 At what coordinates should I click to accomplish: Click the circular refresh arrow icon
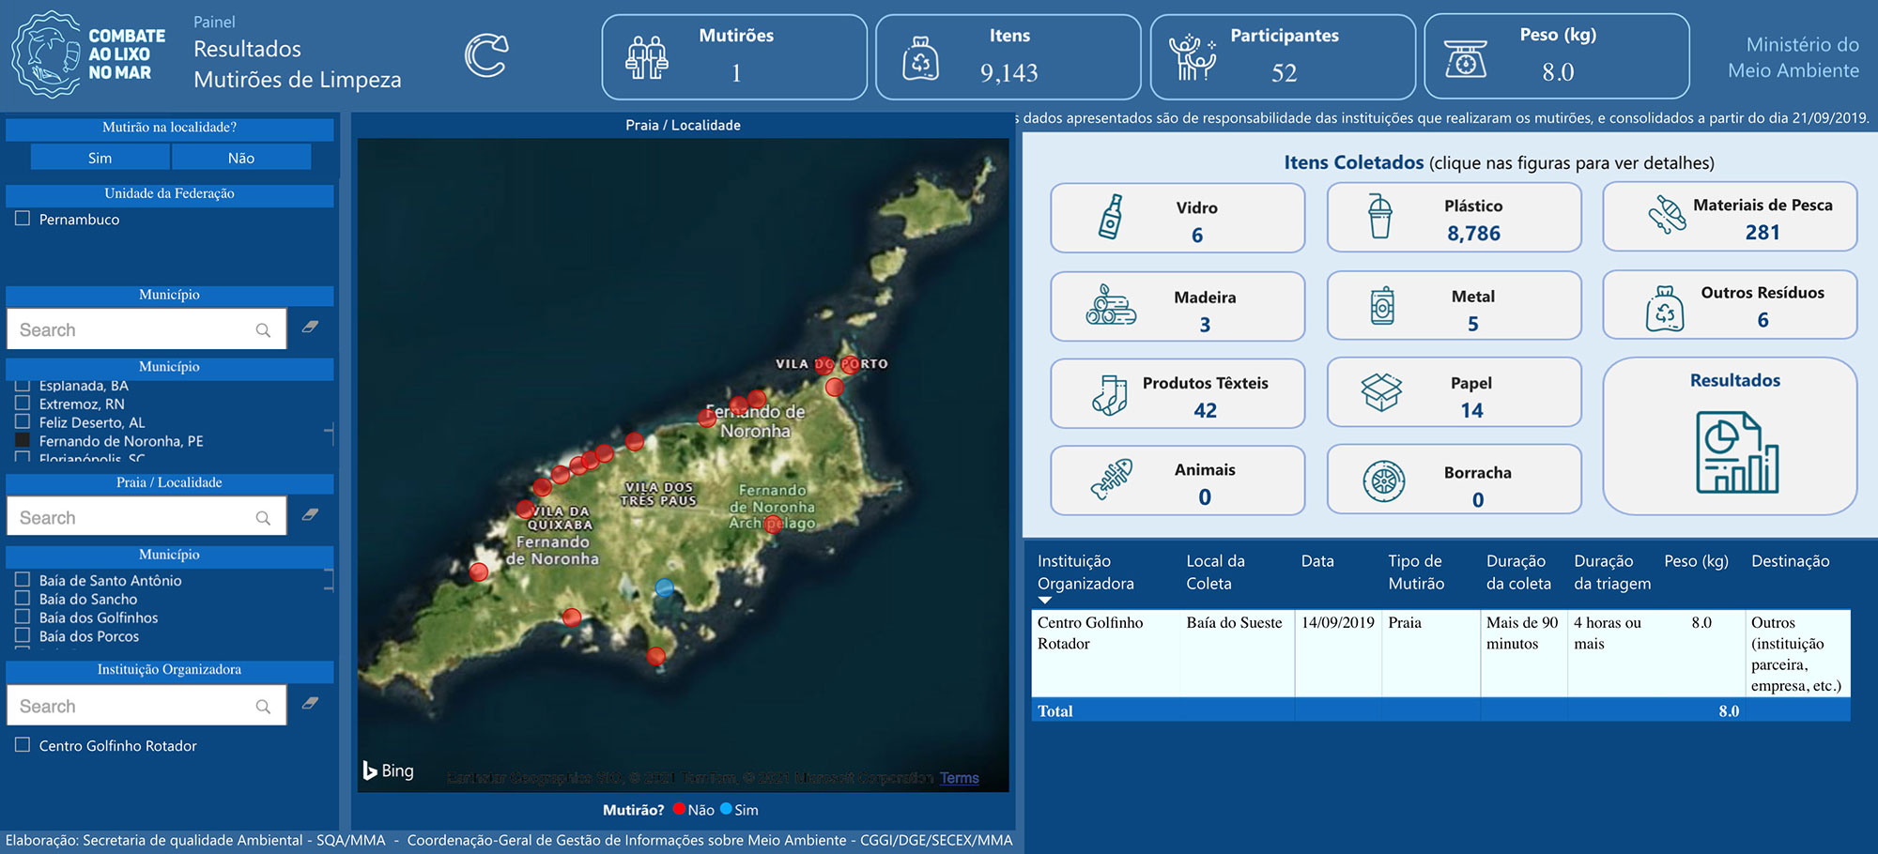click(x=486, y=55)
